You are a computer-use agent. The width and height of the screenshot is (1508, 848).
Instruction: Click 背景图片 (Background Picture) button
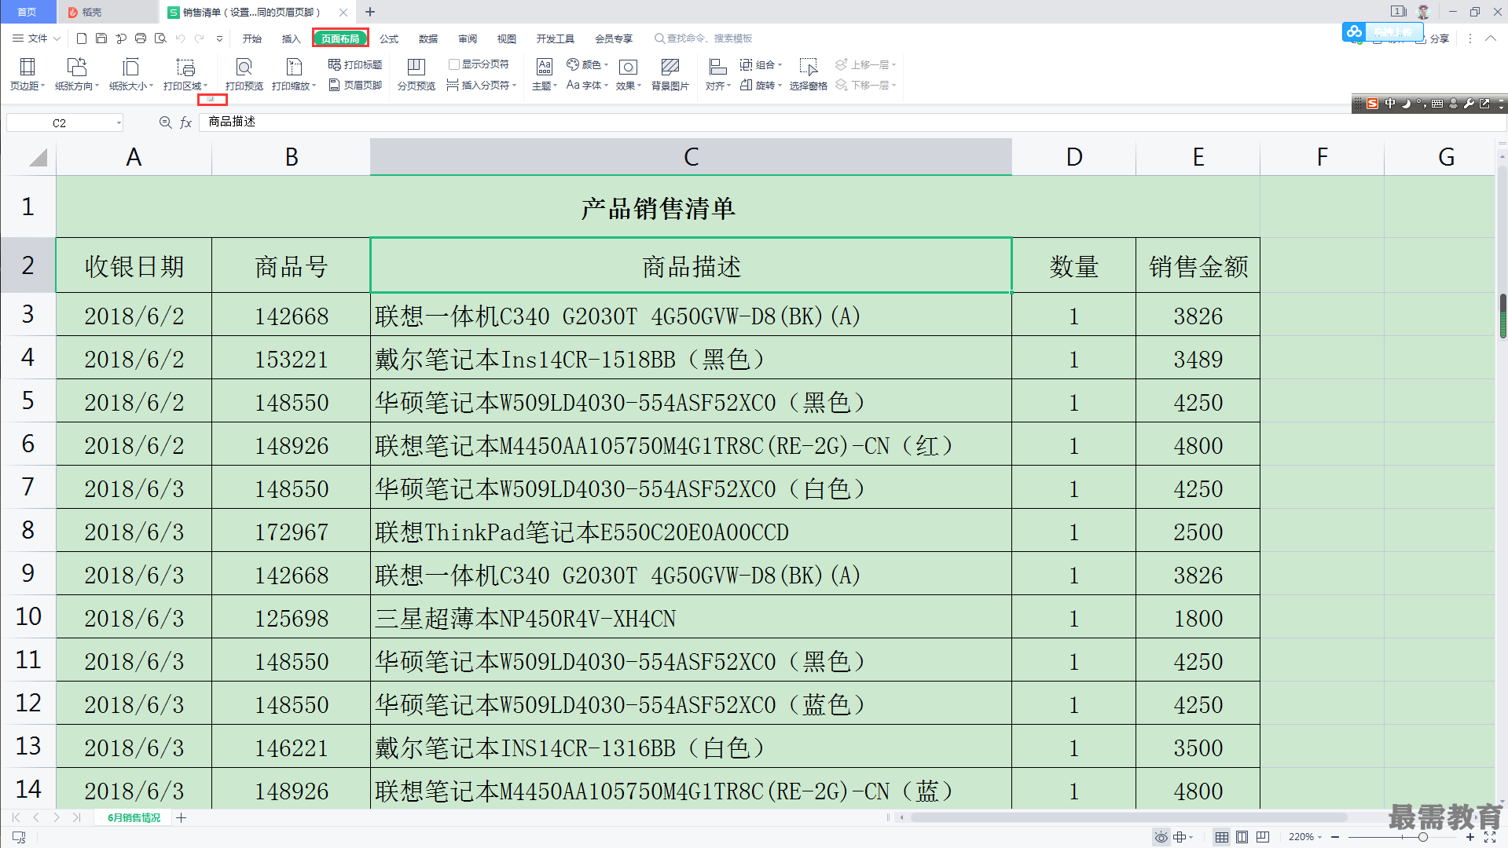[670, 75]
